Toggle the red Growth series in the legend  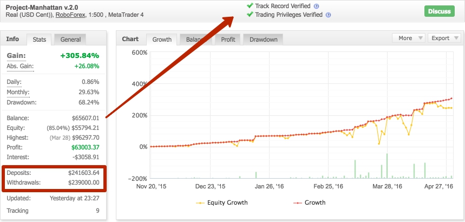(x=312, y=203)
